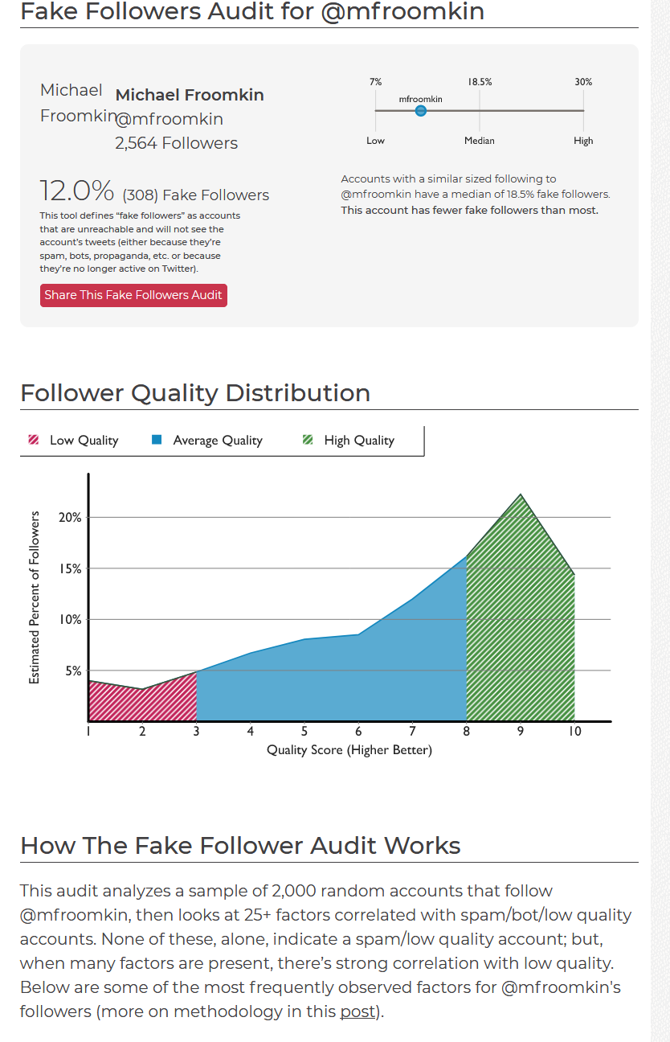
Task: Click the Low Quality legend label
Action: 84,441
